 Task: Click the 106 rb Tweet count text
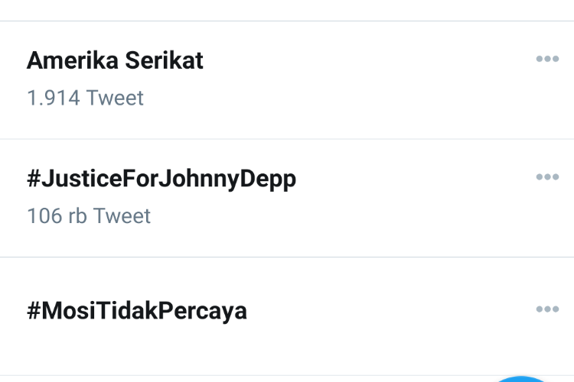89,215
